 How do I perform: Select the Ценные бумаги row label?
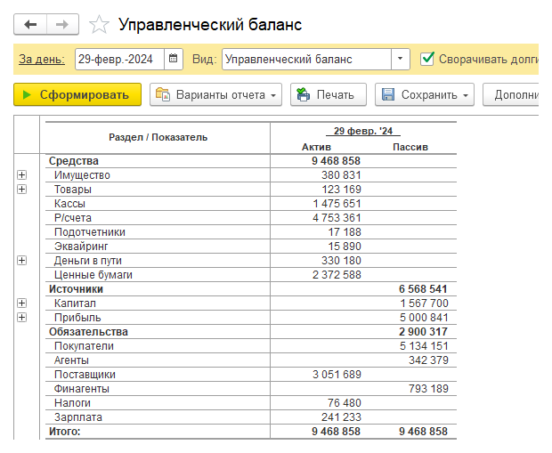93,275
